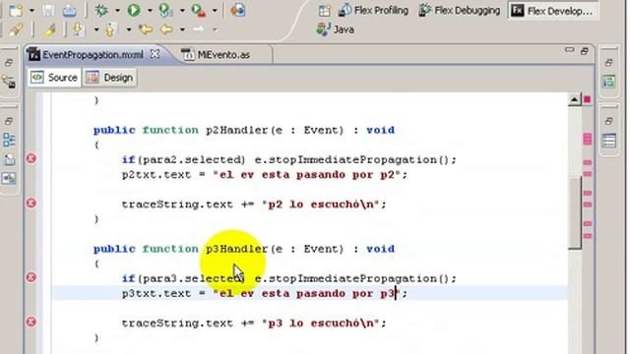Click the Mark Occurrences highlighter icon

(49, 29)
